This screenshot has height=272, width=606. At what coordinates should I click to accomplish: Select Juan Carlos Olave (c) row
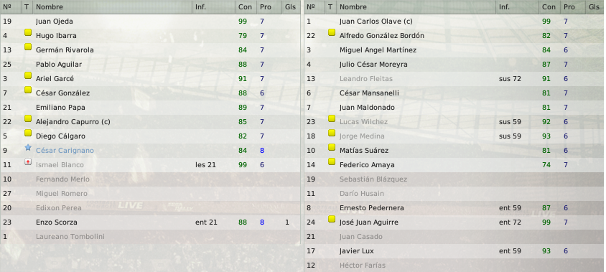(x=455, y=22)
